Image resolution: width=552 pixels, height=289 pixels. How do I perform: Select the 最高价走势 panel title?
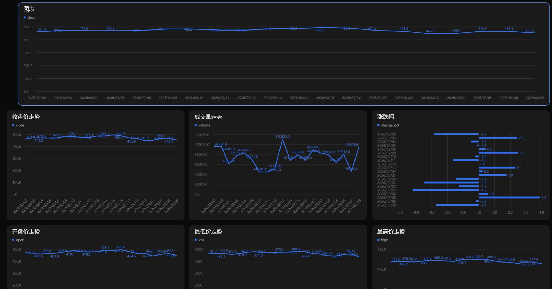(x=391, y=231)
